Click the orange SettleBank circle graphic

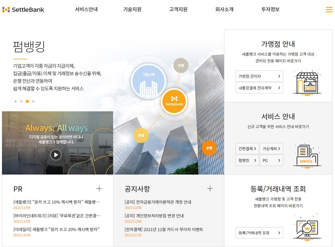(174, 101)
